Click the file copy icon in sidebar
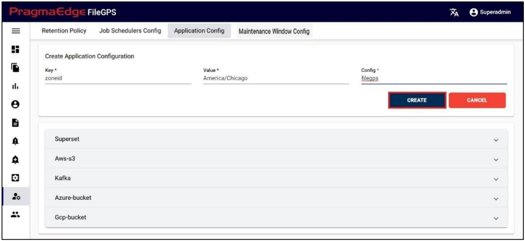The height and width of the screenshot is (241, 525). click(16, 68)
